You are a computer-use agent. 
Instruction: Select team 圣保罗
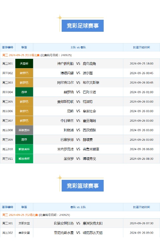(69, 159)
